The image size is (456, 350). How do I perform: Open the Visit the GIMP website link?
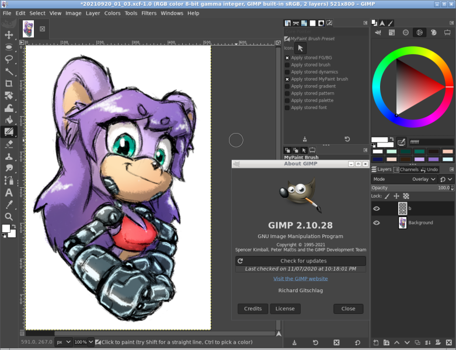coord(301,279)
